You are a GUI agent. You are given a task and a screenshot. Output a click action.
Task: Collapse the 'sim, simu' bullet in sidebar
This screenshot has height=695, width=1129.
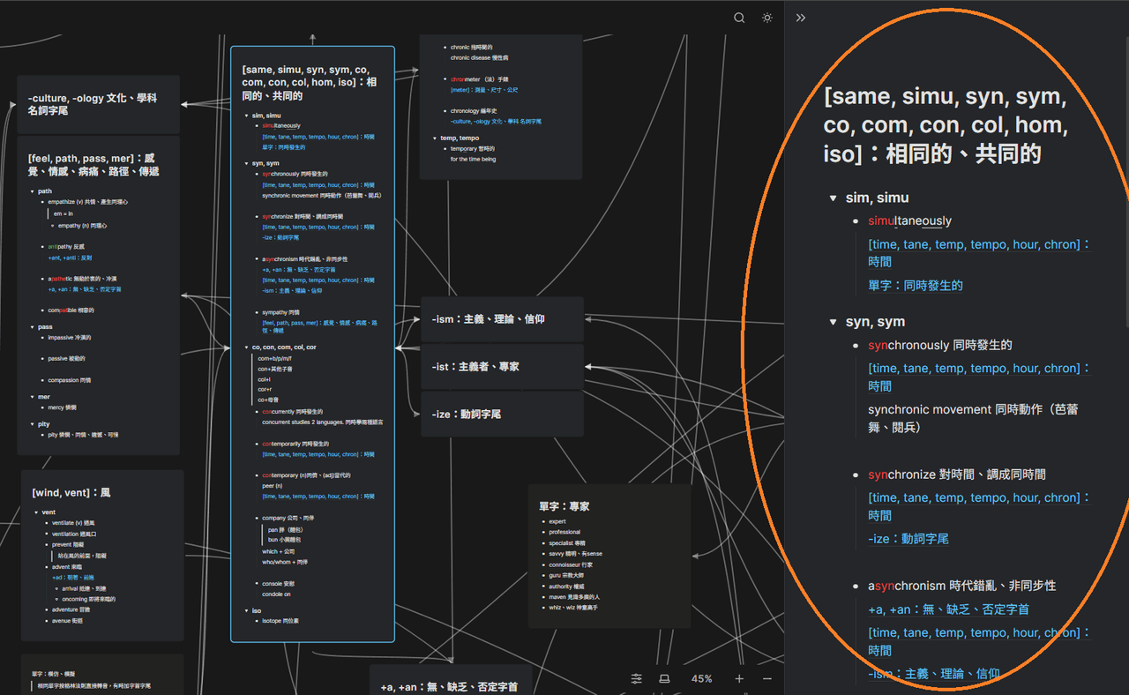pyautogui.click(x=833, y=198)
